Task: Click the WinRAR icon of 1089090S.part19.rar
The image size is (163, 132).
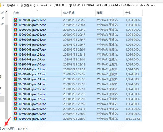Action: (15, 109)
